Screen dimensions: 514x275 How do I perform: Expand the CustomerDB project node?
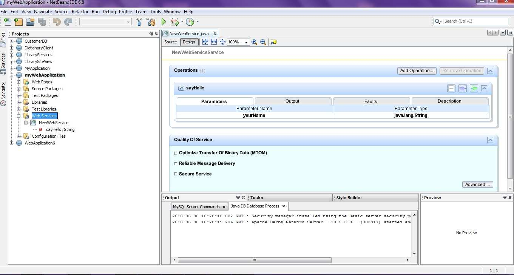point(12,41)
